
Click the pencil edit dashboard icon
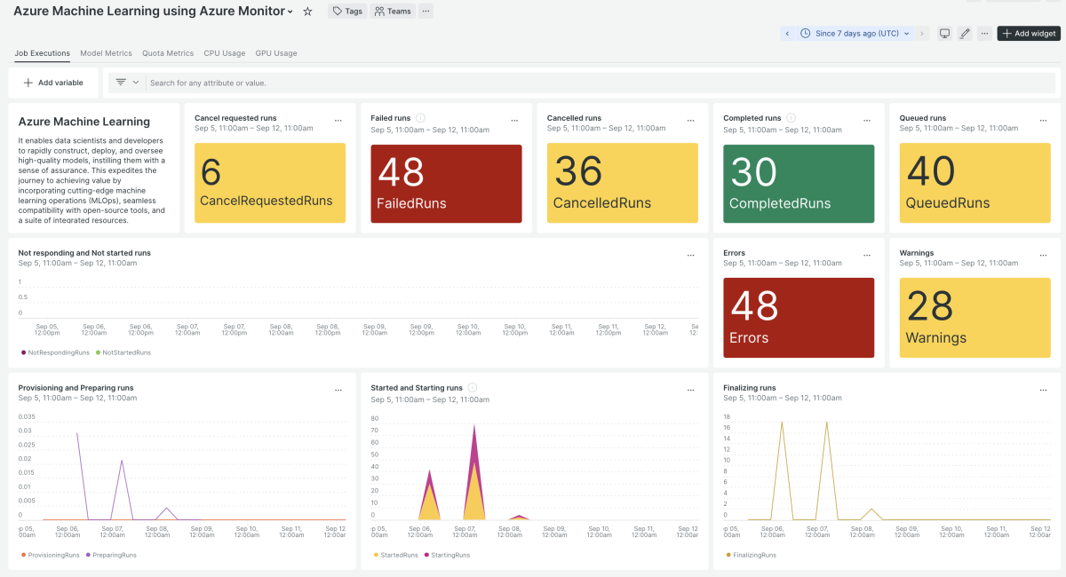[965, 34]
